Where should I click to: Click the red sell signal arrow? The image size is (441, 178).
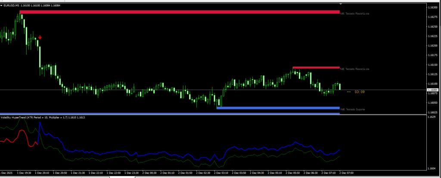click(x=40, y=37)
